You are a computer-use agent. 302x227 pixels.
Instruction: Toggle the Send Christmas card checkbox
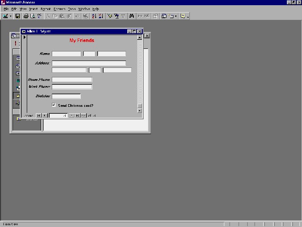[x=54, y=105]
